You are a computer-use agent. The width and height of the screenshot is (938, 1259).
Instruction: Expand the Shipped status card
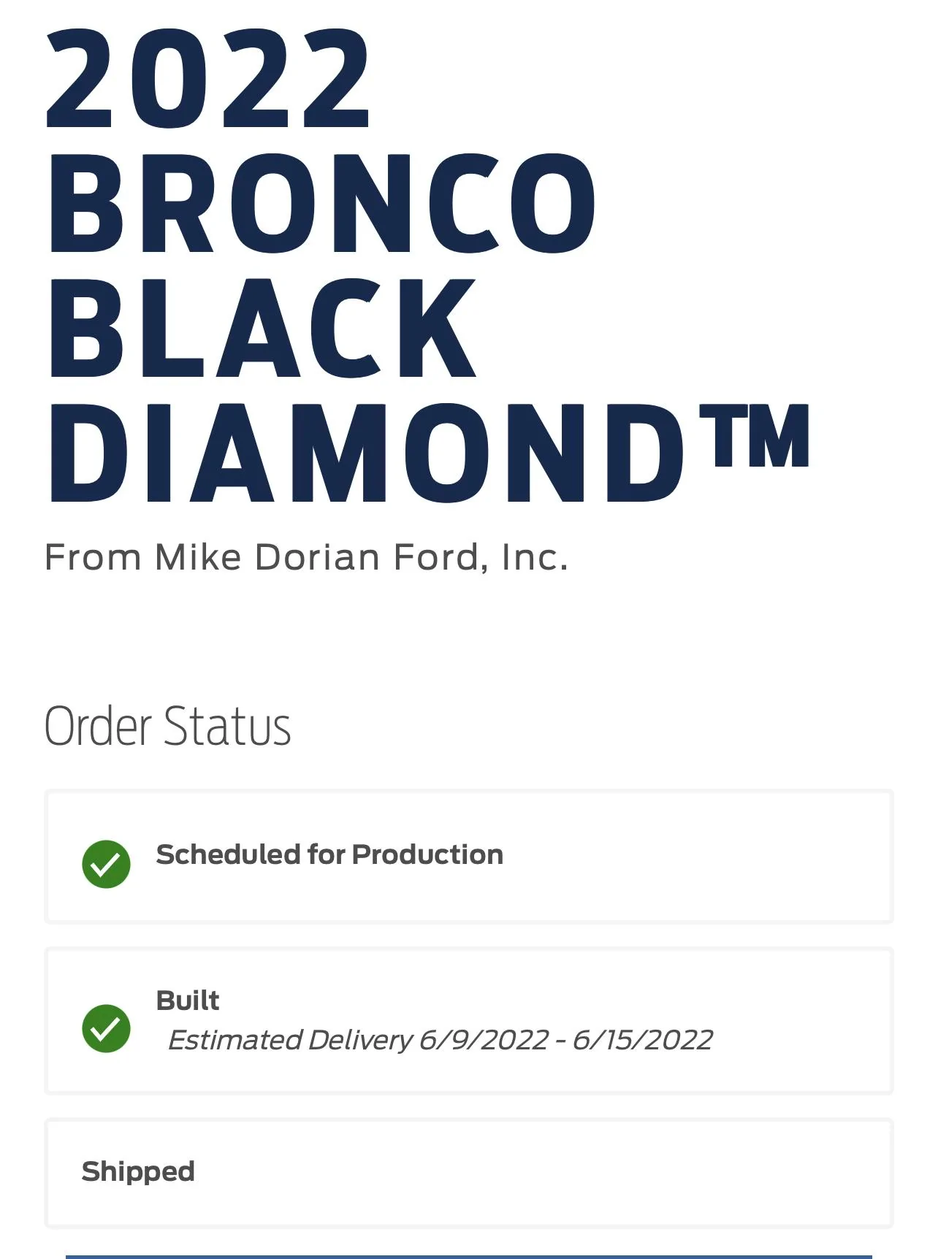coord(469,1173)
